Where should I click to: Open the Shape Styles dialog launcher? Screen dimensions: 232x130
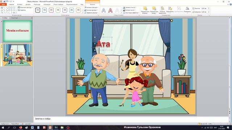pyautogui.click(x=98, y=15)
